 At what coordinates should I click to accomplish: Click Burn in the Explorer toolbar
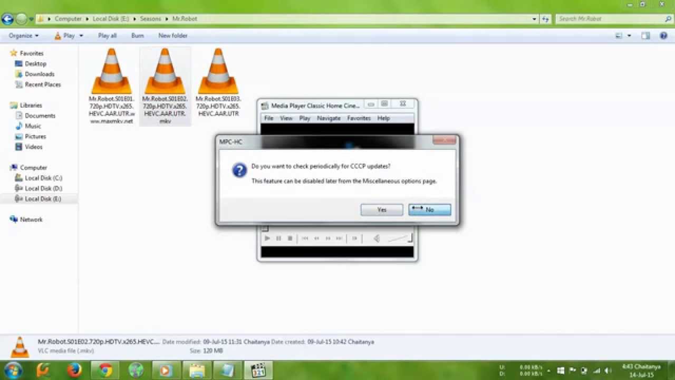(137, 36)
